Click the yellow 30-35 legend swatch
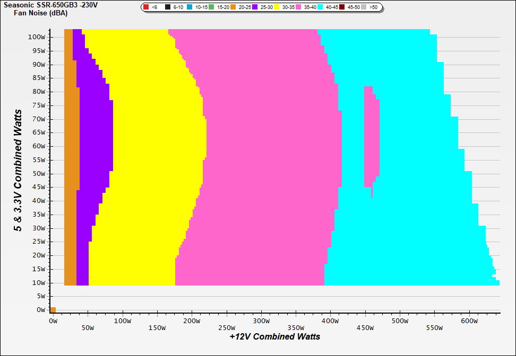The height and width of the screenshot is (356, 516). (277, 7)
